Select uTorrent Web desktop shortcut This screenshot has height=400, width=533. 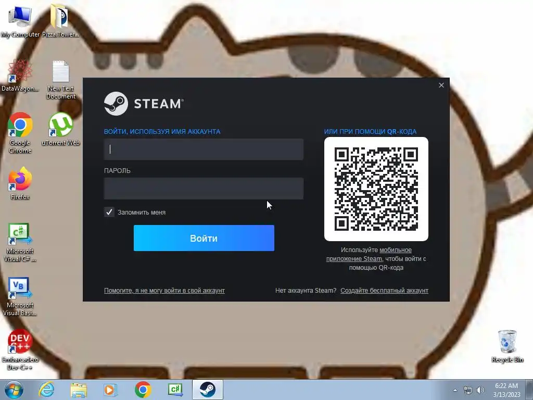(60, 129)
